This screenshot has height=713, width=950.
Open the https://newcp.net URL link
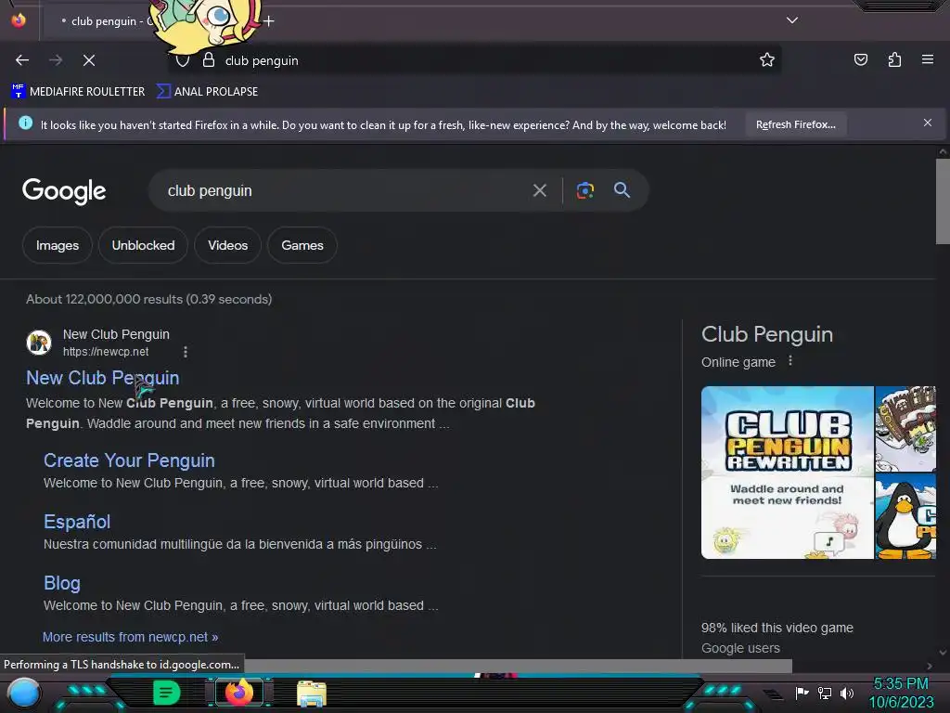click(x=106, y=352)
